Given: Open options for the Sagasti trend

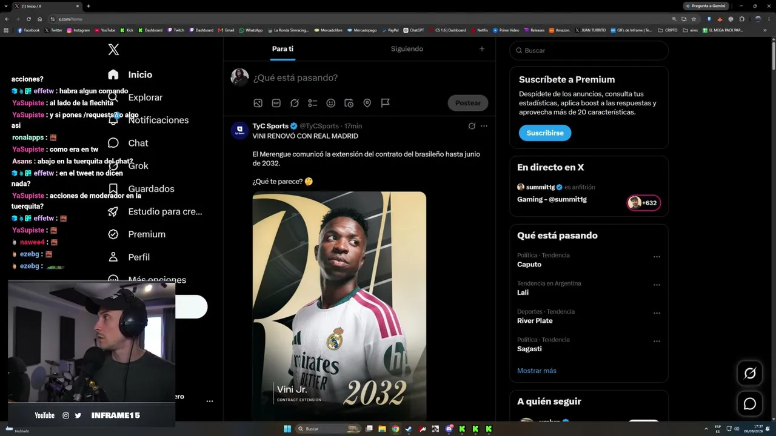Looking at the screenshot, I should click(657, 341).
